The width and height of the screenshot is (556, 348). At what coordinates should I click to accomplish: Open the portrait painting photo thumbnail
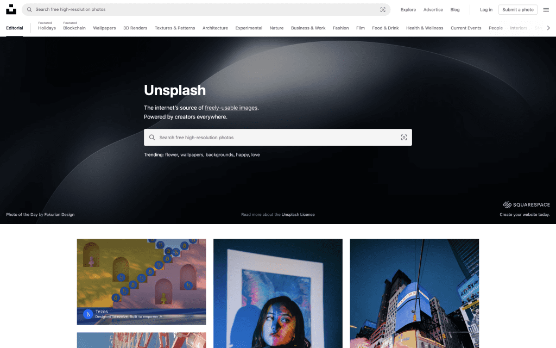coord(277,293)
